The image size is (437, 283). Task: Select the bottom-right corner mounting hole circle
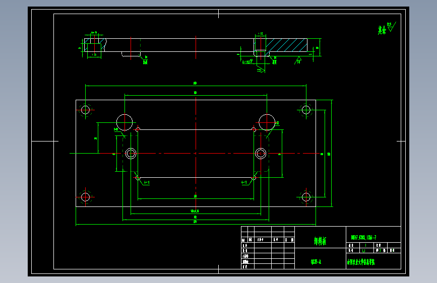pos(306,197)
